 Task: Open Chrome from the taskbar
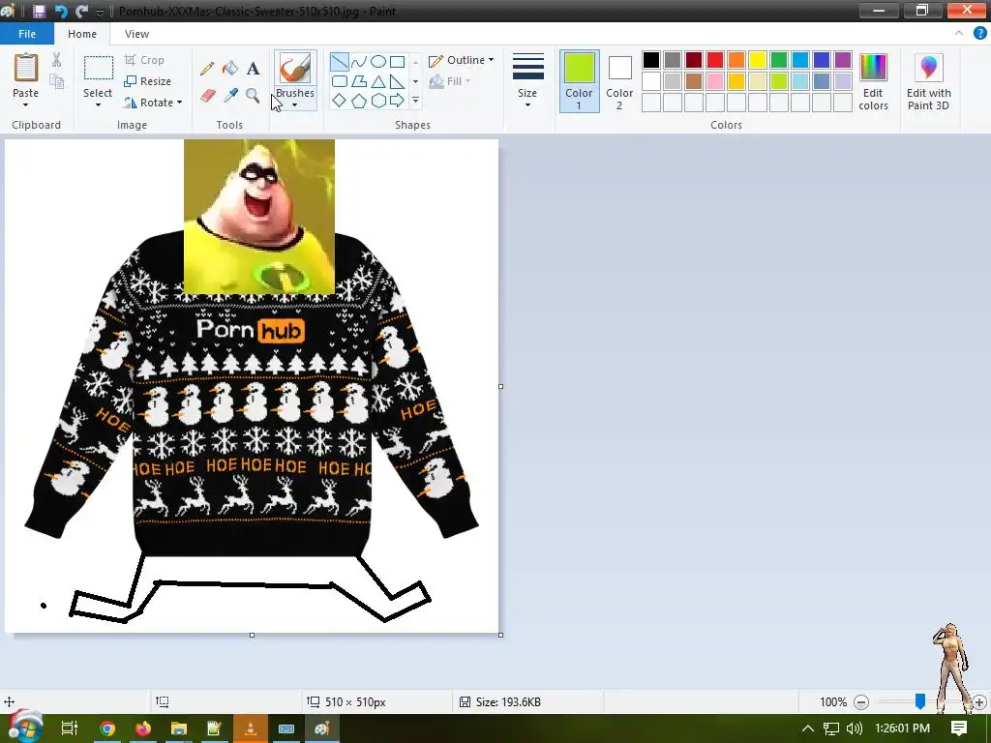point(107,728)
